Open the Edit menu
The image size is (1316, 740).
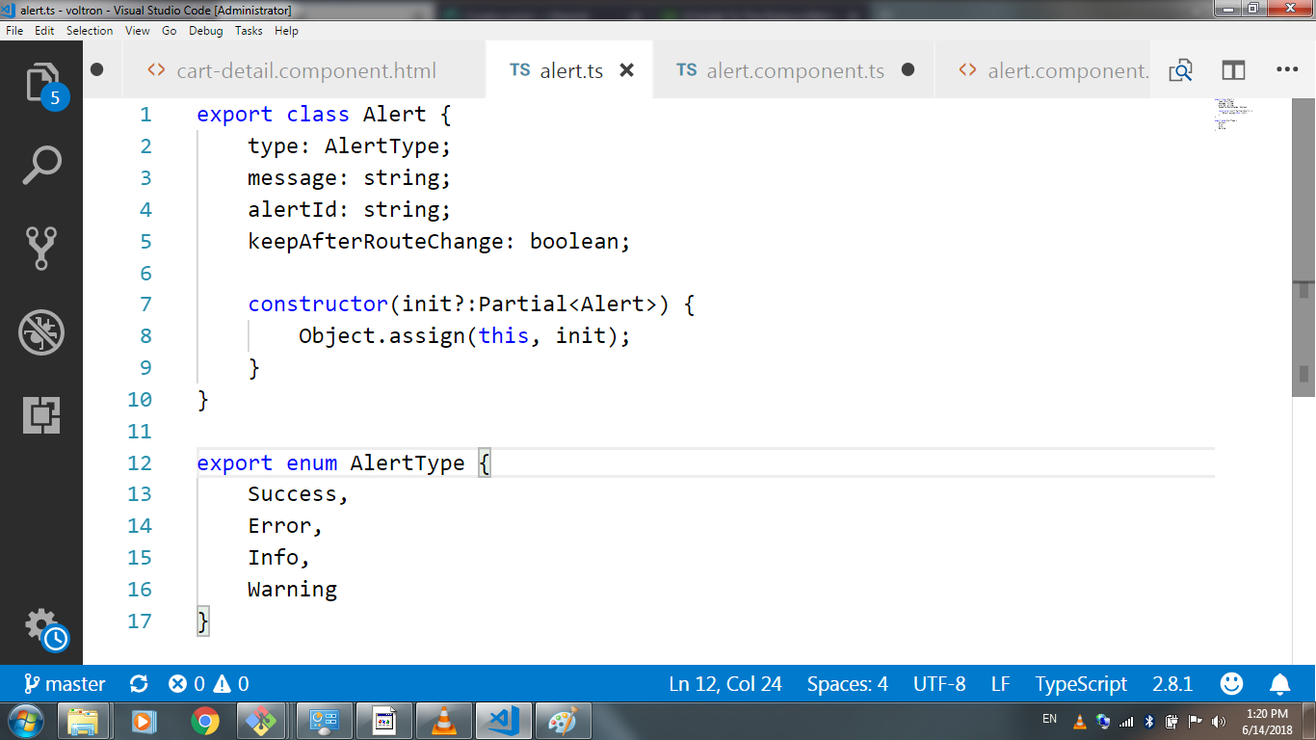[x=44, y=31]
